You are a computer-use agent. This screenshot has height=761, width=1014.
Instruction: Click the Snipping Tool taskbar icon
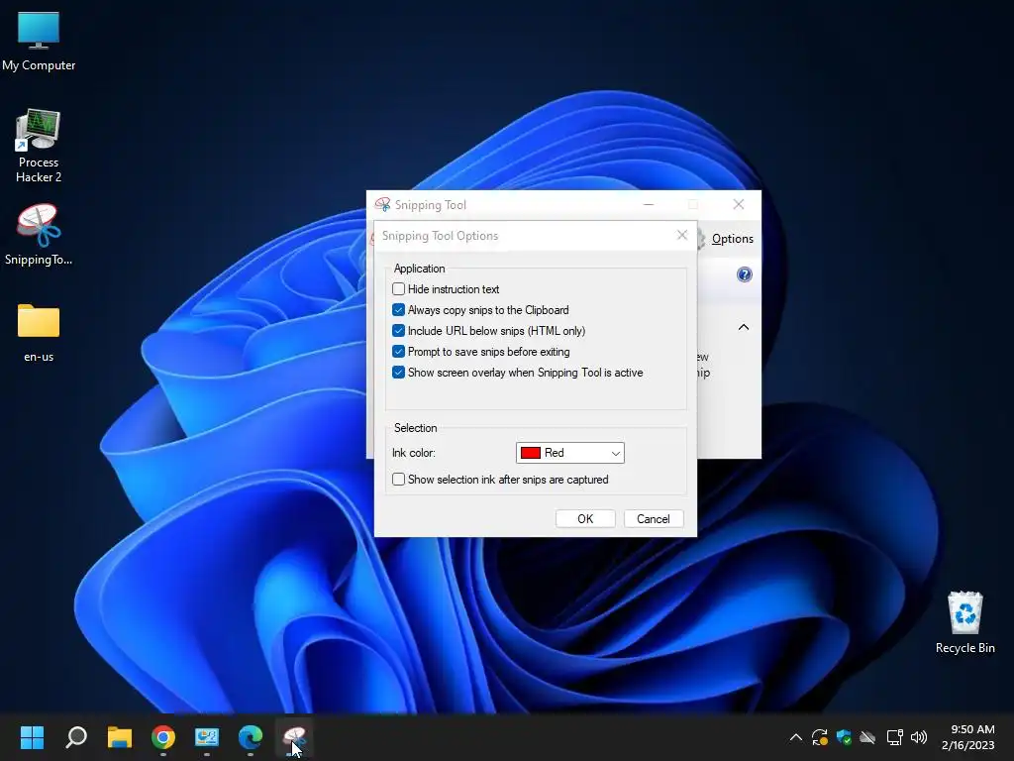[x=294, y=737]
